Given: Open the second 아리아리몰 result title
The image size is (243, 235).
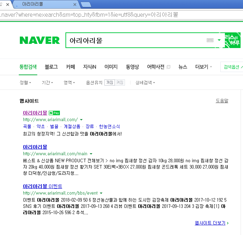Looking at the screenshot, I should click(35, 147).
